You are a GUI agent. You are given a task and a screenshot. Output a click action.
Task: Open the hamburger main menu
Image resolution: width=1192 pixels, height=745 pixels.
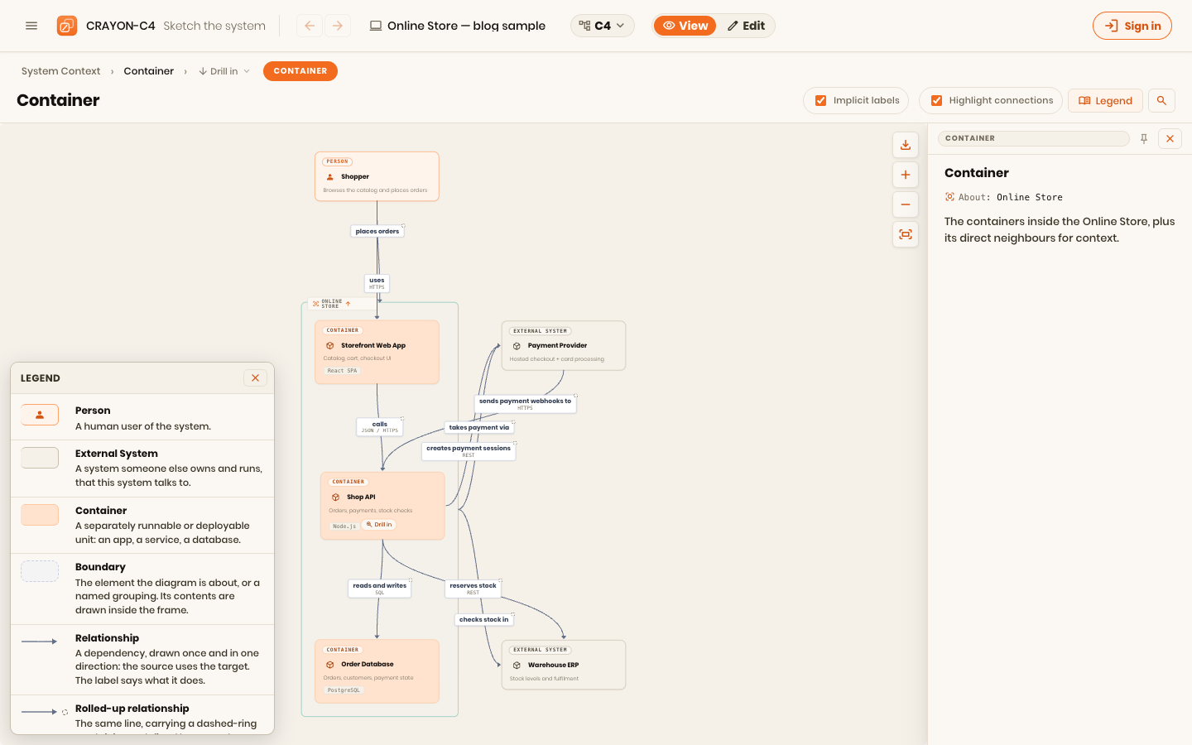pyautogui.click(x=31, y=26)
